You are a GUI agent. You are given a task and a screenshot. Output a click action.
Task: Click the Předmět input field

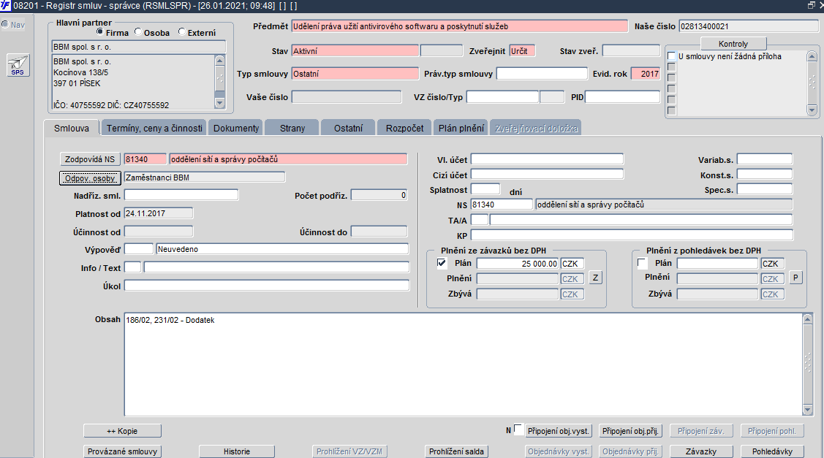[460, 26]
